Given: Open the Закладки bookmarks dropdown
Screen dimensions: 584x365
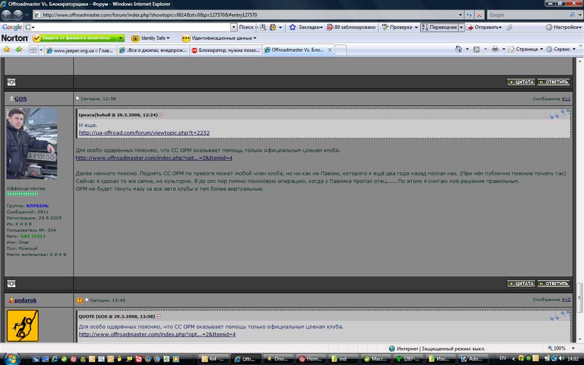Looking at the screenshot, I should coord(306,27).
